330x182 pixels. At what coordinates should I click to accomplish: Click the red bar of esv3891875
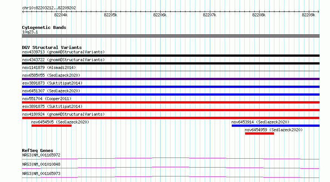pos(171,110)
